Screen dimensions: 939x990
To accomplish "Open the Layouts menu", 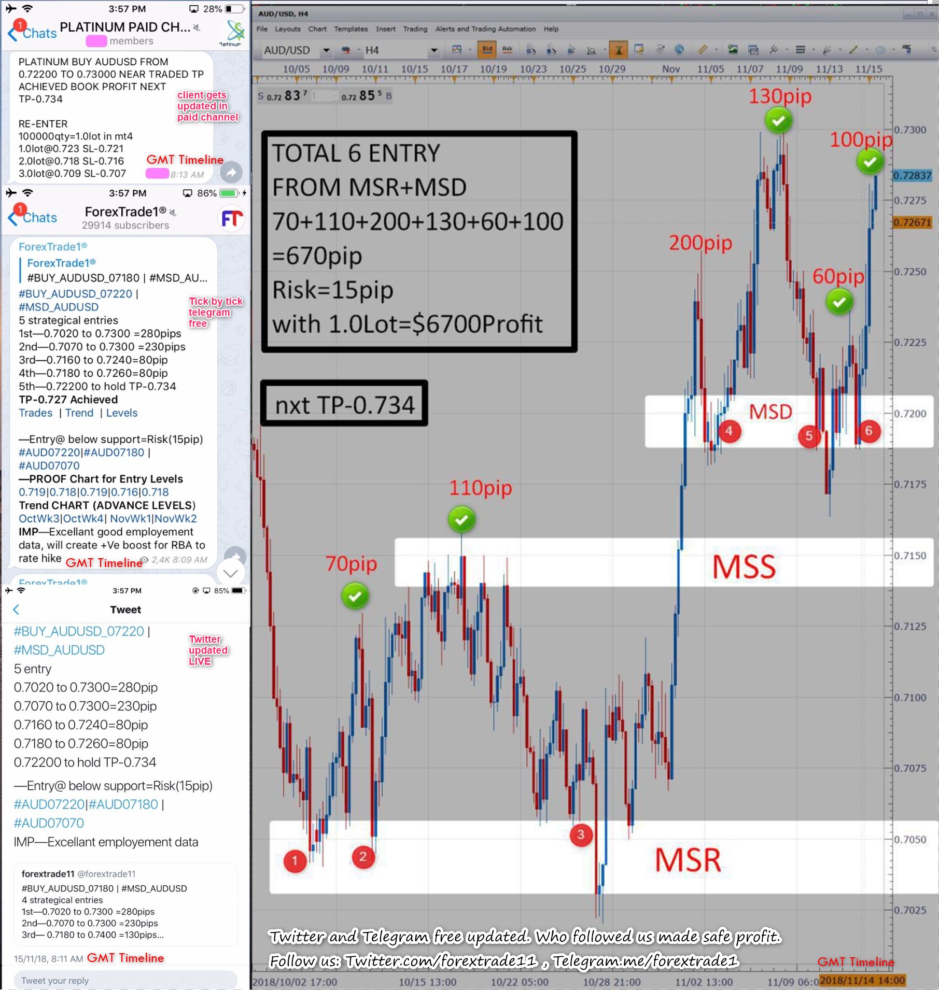I will (x=288, y=29).
